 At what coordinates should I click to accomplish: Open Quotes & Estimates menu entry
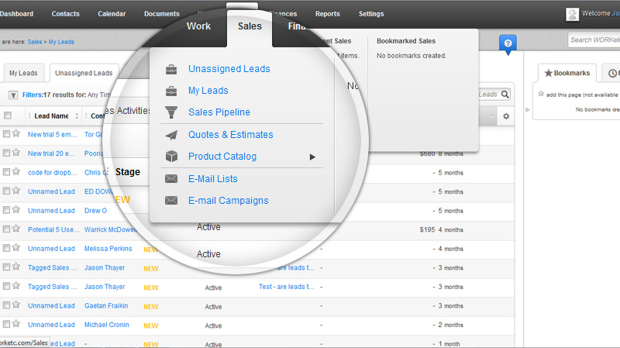230,134
